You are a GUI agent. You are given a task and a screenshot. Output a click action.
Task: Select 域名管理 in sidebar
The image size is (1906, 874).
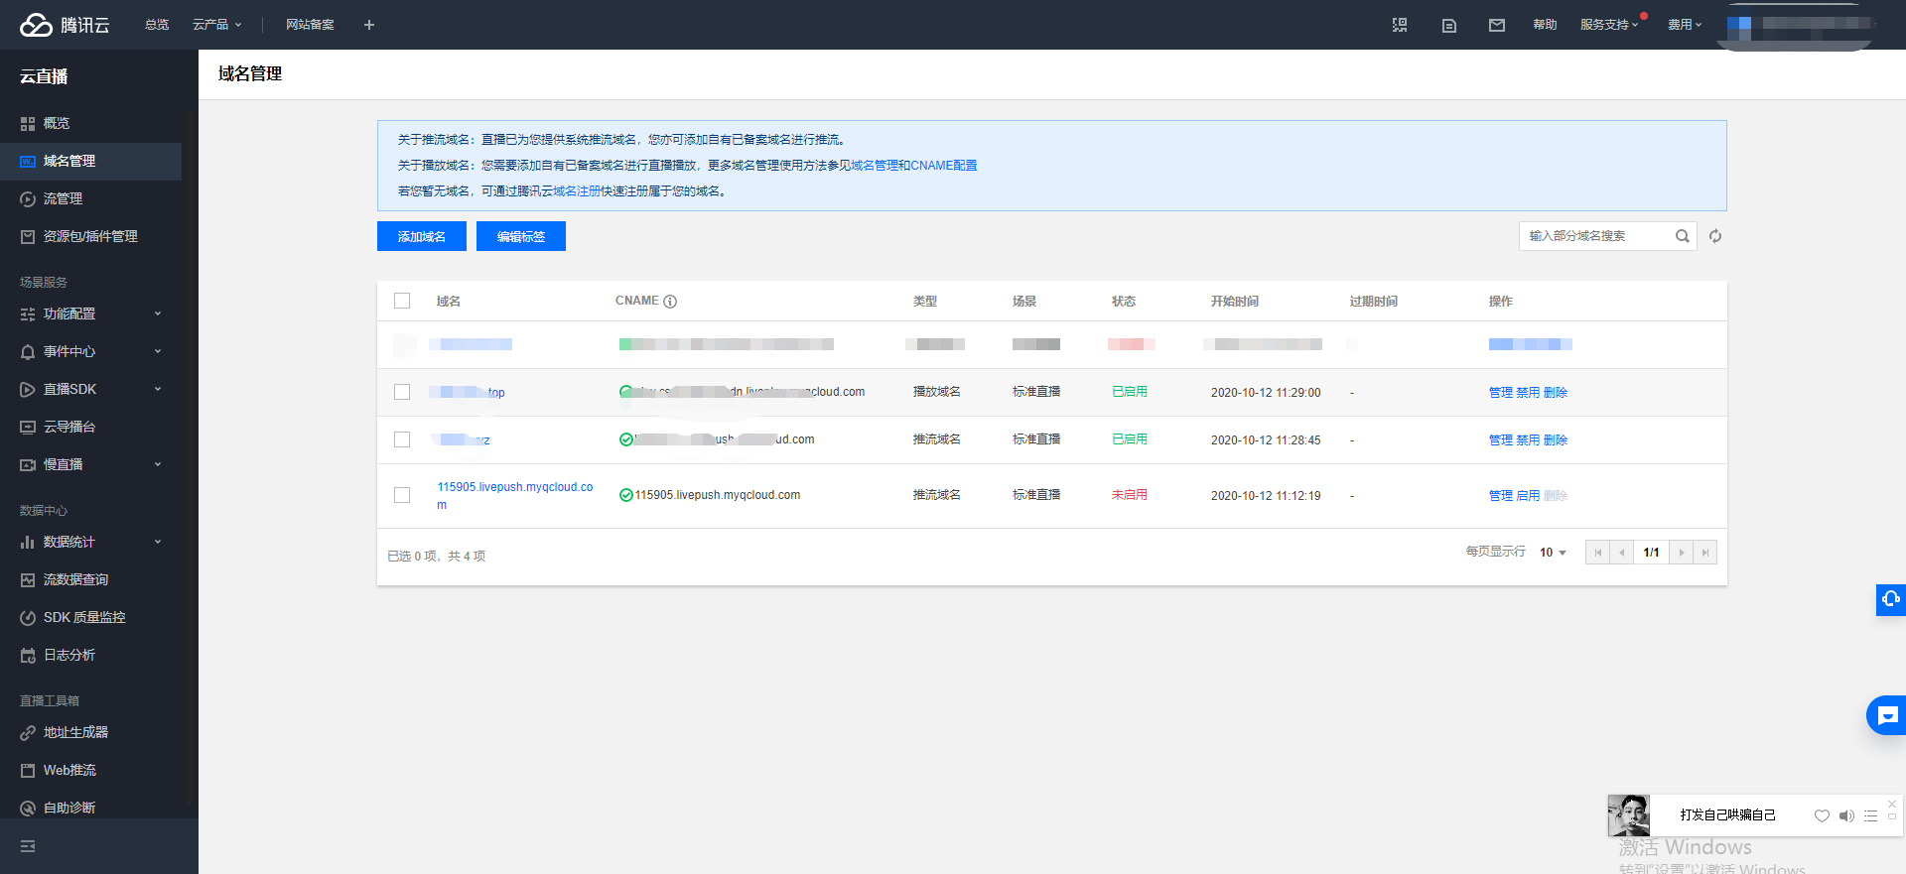(90, 161)
